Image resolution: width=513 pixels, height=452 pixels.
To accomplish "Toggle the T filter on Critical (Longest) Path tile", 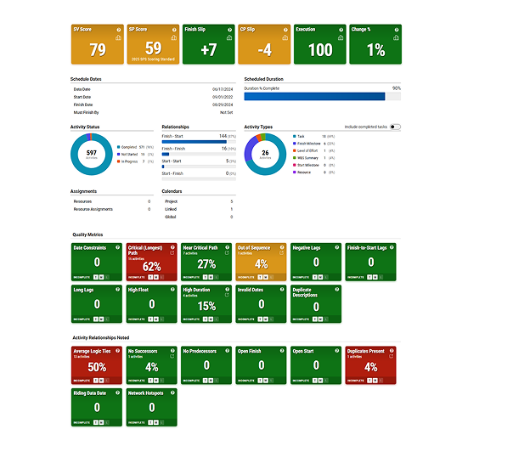I will pos(150,277).
